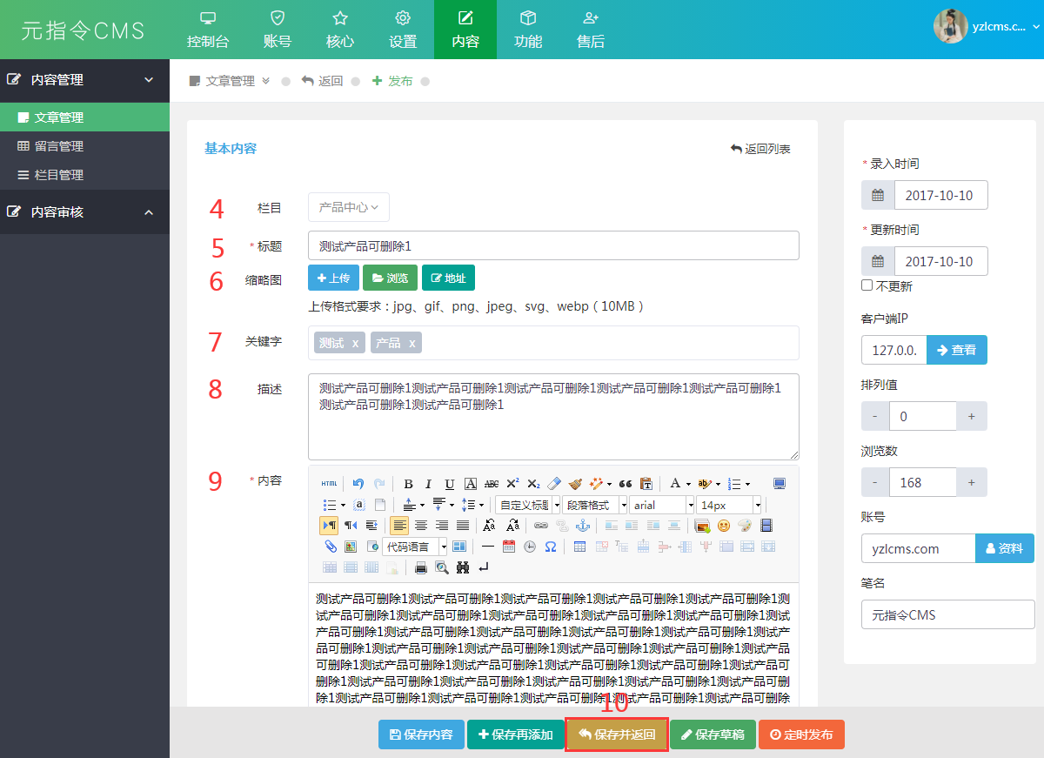The width and height of the screenshot is (1044, 758).
Task: Increase the 浏览数 value with plus
Action: 971,482
